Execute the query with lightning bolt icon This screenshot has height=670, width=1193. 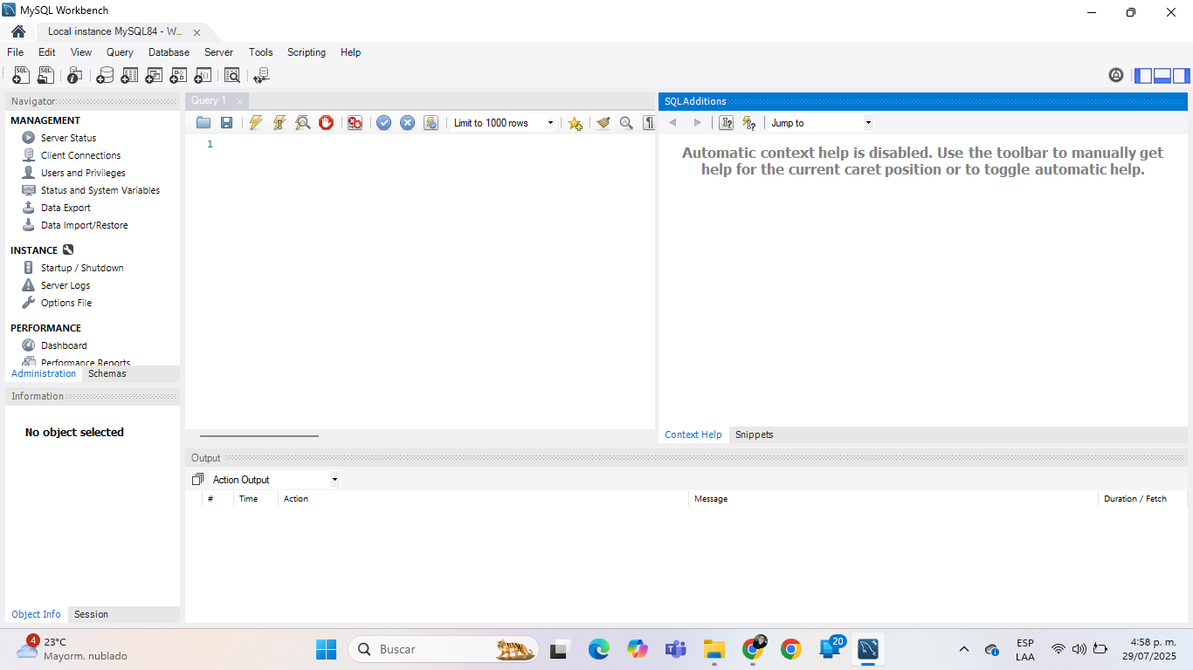click(255, 123)
